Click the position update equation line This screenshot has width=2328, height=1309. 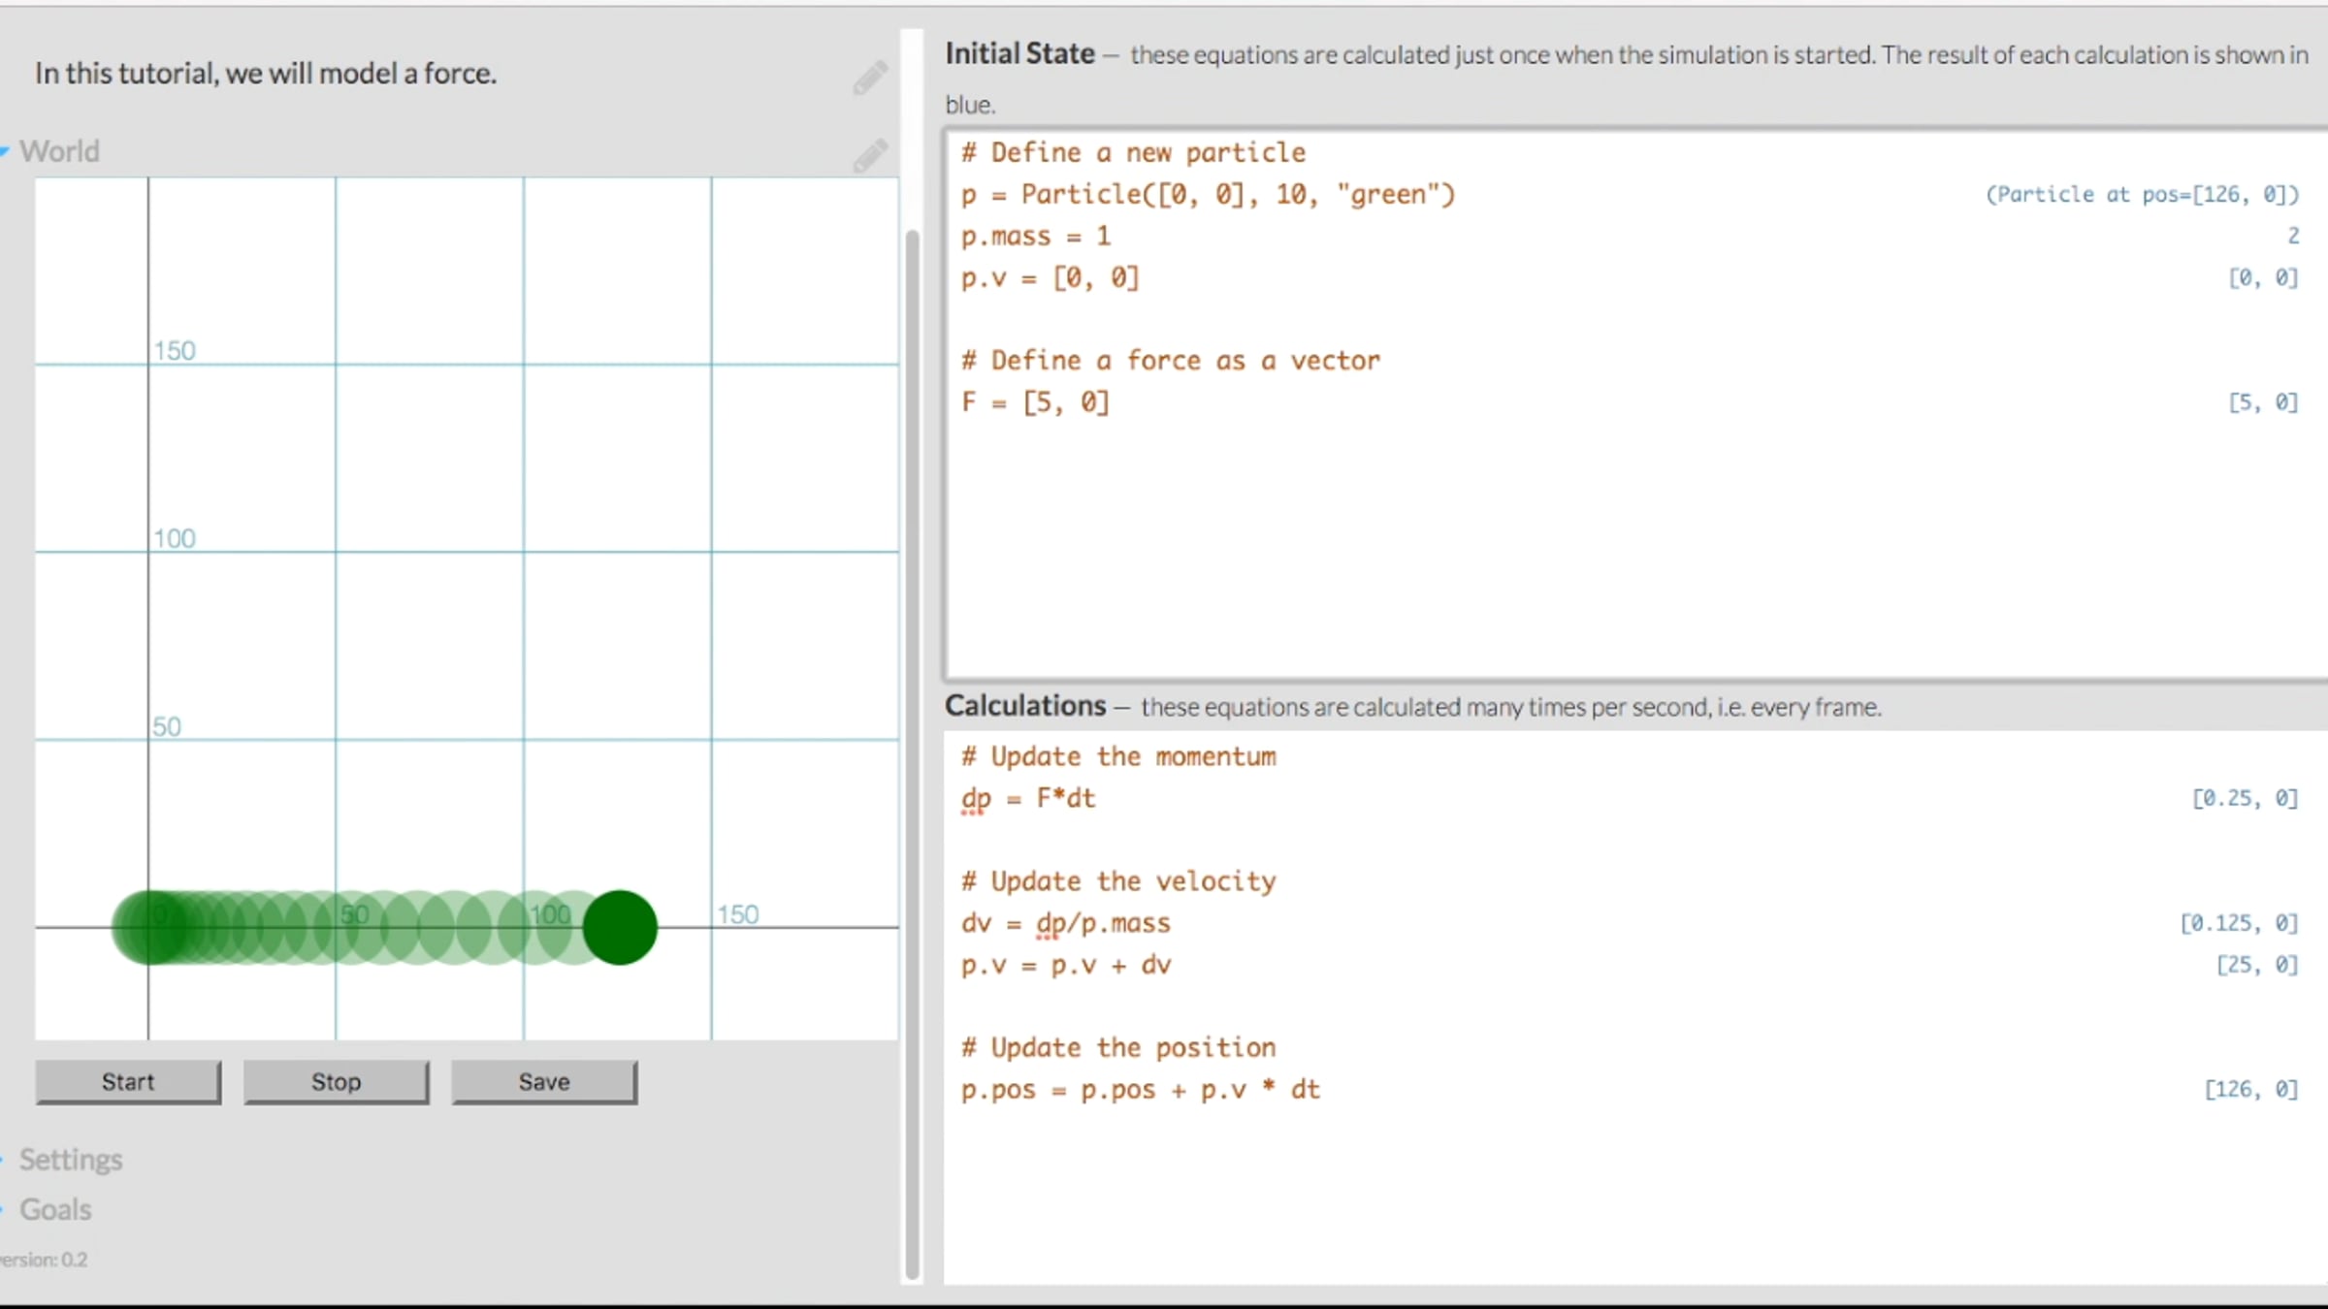click(x=1140, y=1090)
